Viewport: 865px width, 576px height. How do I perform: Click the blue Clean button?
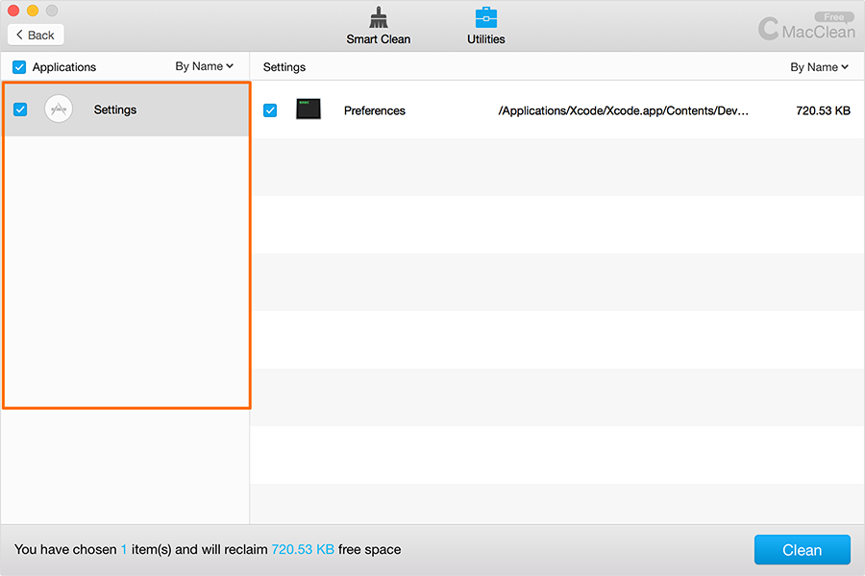pos(803,549)
